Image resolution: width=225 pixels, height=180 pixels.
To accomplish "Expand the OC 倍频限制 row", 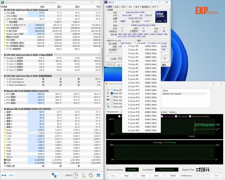I will click(x=5, y=49).
